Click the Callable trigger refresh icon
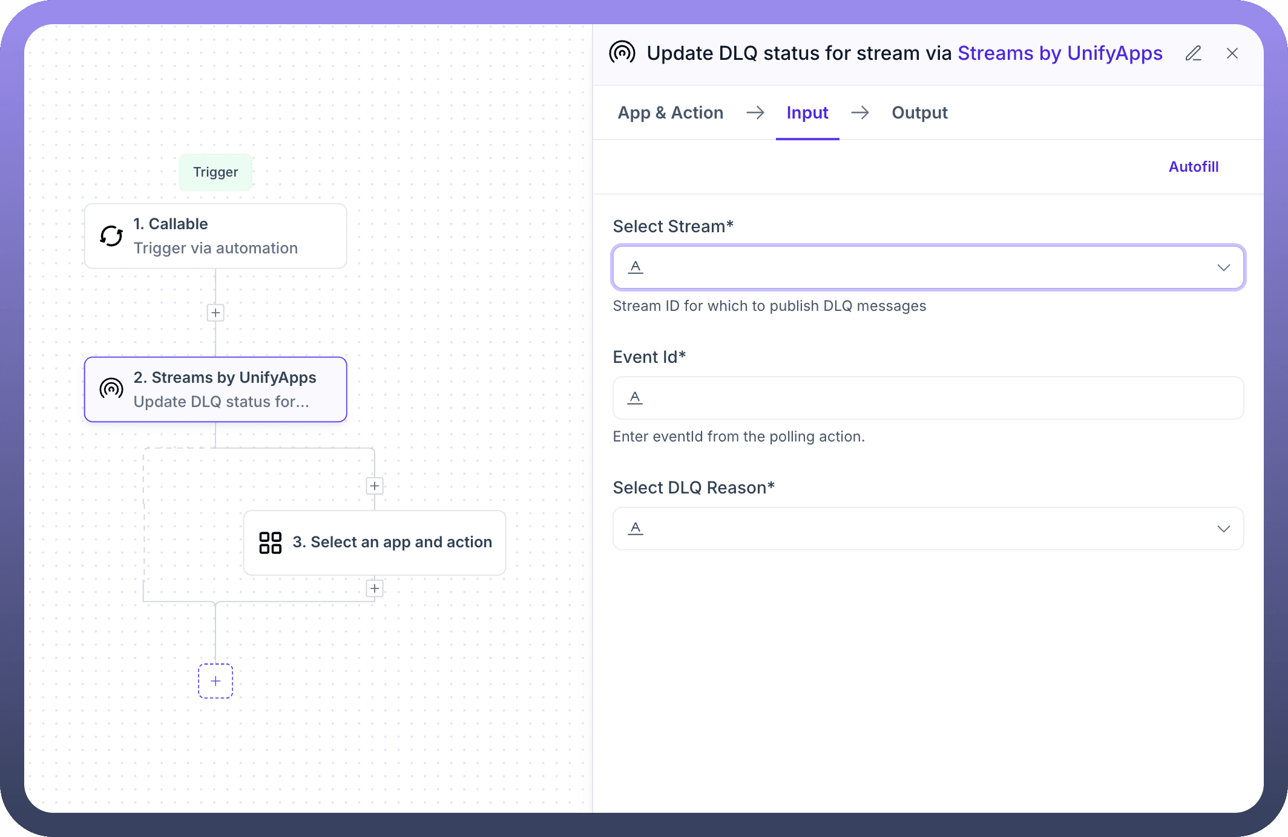Image resolution: width=1288 pixels, height=837 pixels. [111, 236]
